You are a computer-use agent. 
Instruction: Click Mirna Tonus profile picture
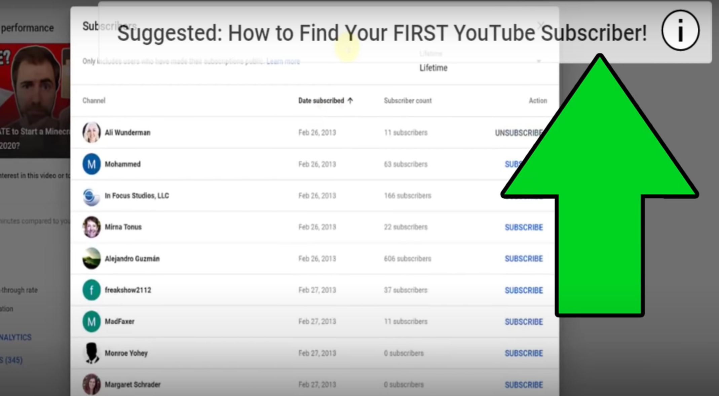(x=91, y=227)
